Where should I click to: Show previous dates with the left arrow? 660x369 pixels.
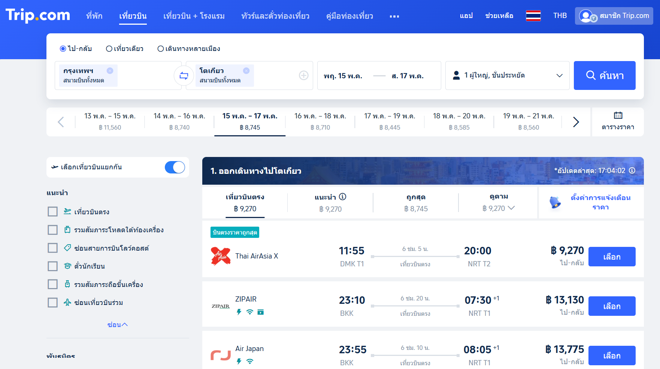click(61, 122)
